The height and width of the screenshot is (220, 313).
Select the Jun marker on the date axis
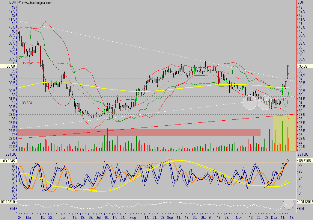(x=63, y=217)
